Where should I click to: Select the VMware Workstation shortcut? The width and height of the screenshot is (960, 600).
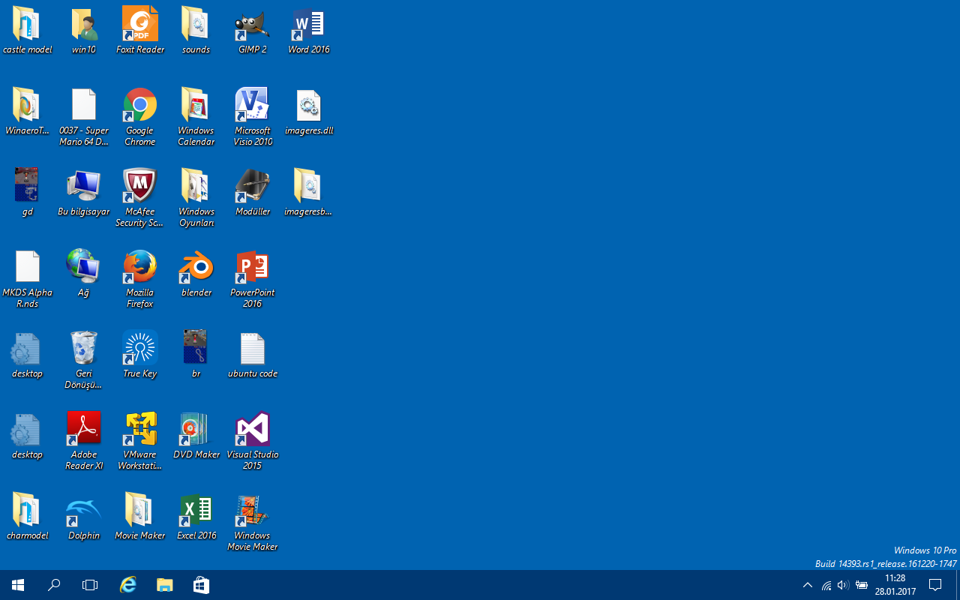tap(140, 430)
